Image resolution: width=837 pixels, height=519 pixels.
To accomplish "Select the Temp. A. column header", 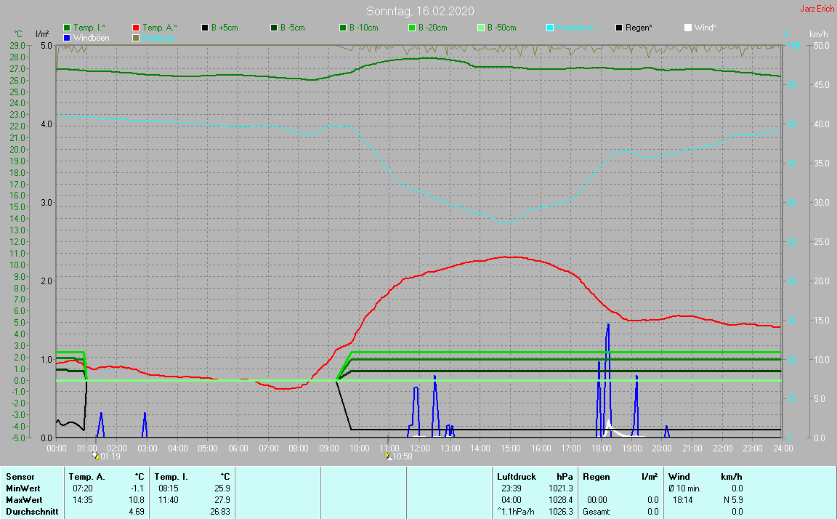I will [x=86, y=477].
